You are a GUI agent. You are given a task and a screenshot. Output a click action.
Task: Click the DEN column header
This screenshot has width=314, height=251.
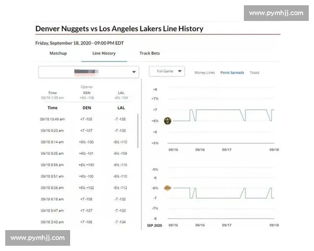[86, 108]
